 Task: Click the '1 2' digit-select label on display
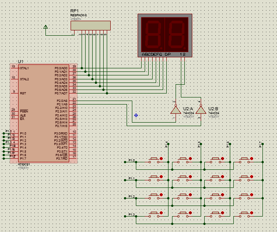183,54
